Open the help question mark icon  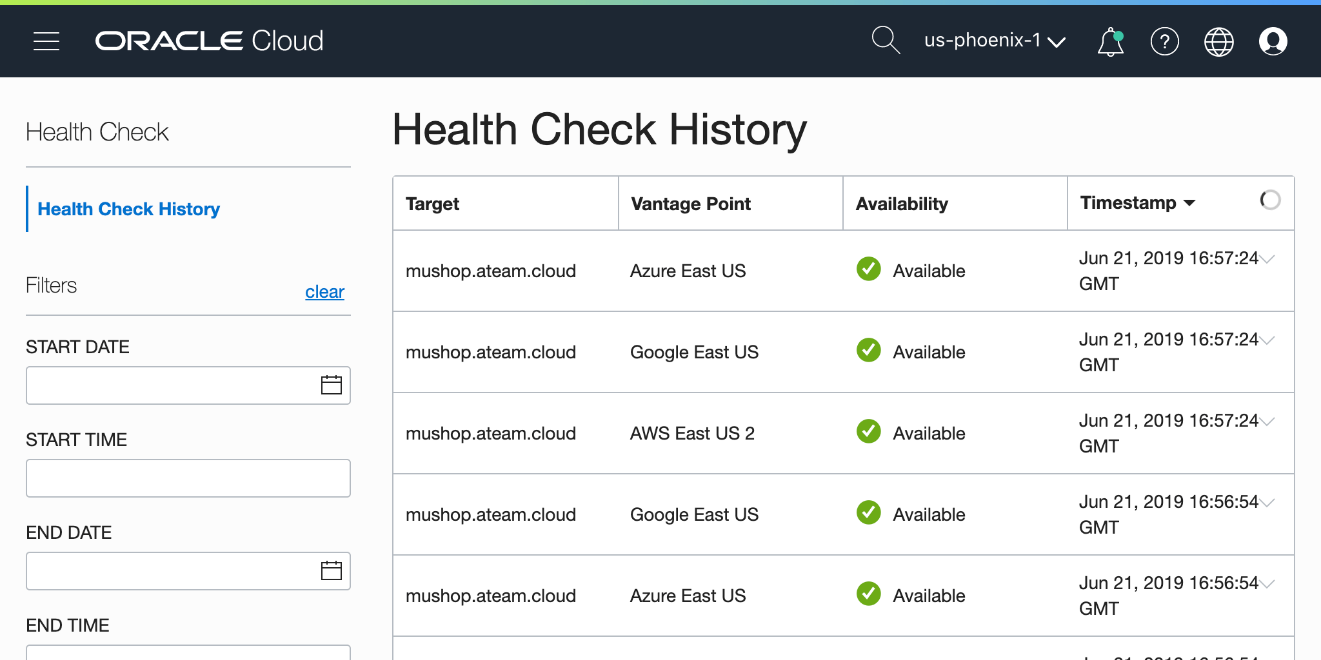1164,42
